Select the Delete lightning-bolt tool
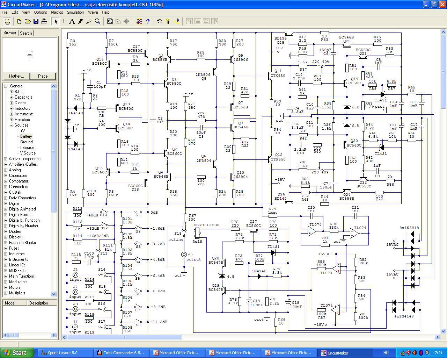 (81, 21)
